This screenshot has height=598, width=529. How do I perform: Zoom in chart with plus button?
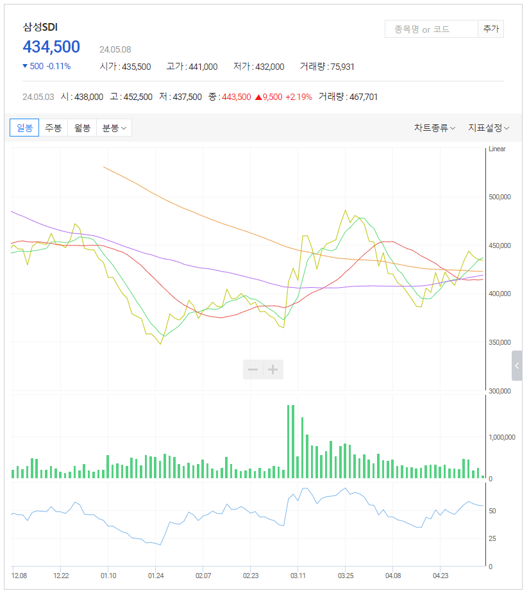tap(273, 370)
